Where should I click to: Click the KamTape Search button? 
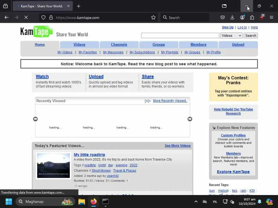[251, 35]
